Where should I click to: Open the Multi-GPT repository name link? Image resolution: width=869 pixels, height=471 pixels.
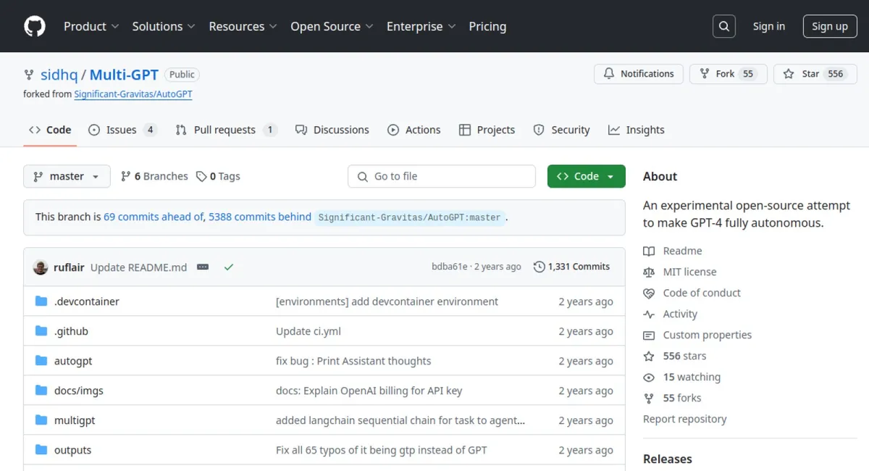click(124, 75)
